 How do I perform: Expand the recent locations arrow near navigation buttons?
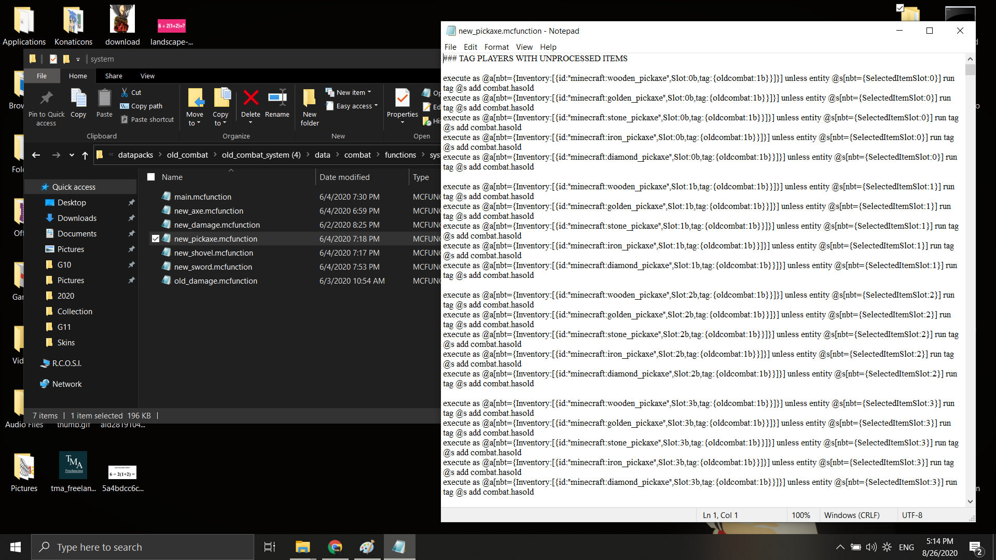click(x=72, y=155)
